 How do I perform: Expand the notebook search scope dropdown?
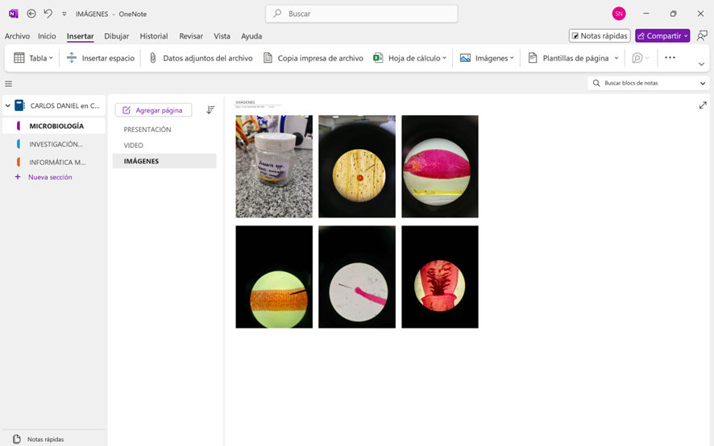tap(703, 83)
